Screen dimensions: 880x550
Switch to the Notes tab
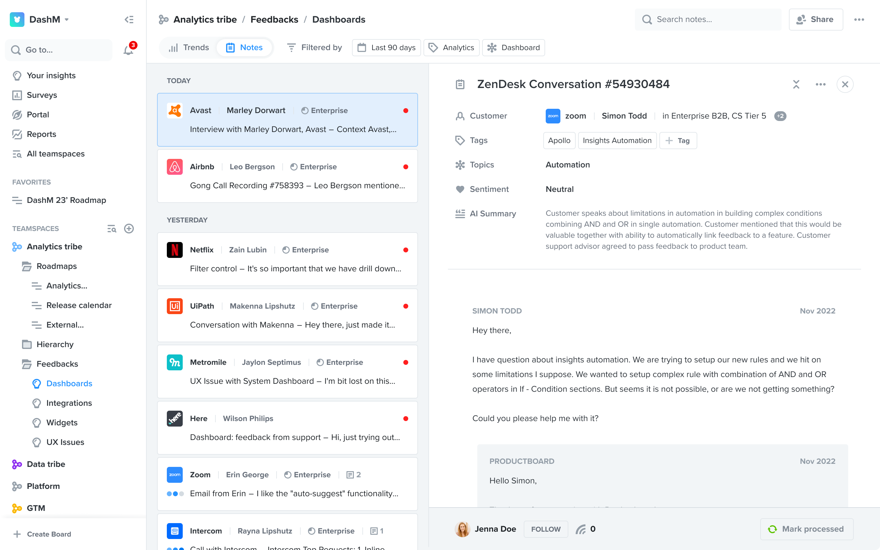[x=244, y=48]
